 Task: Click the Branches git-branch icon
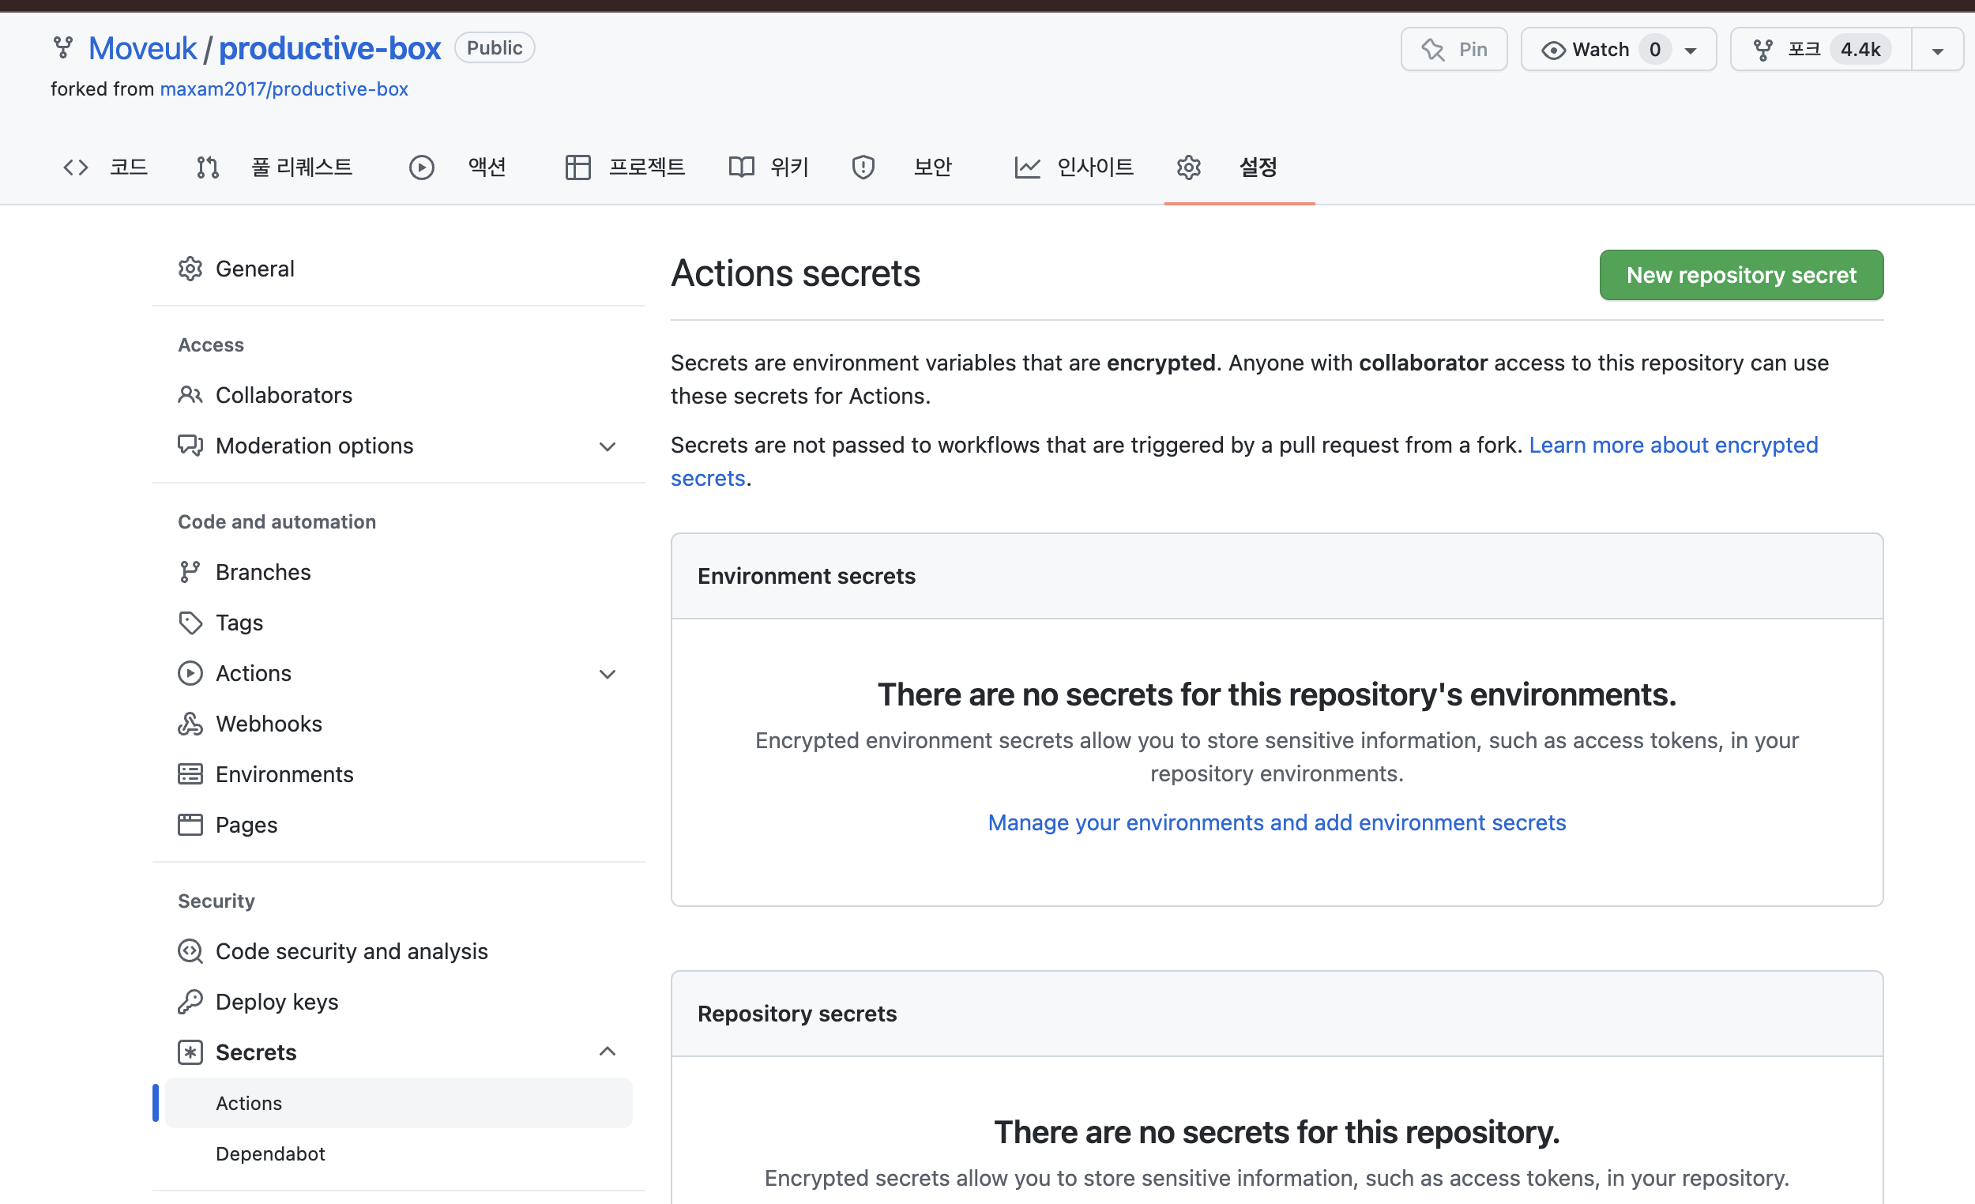(x=190, y=572)
